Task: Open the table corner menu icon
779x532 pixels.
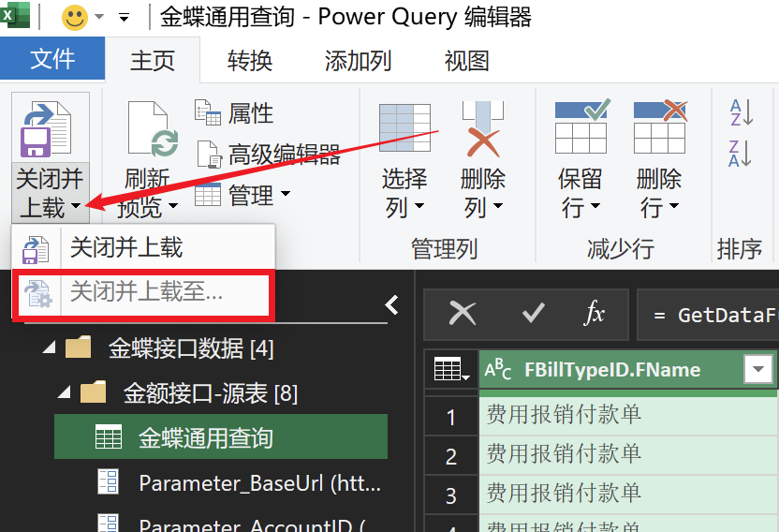Action: (x=451, y=369)
